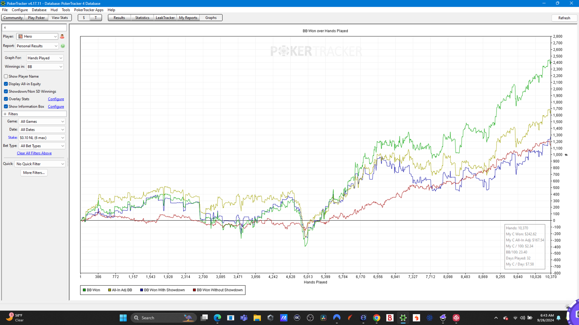The height and width of the screenshot is (325, 579).
Task: Click the PokerTracker icon in taskbar
Action: (403, 318)
